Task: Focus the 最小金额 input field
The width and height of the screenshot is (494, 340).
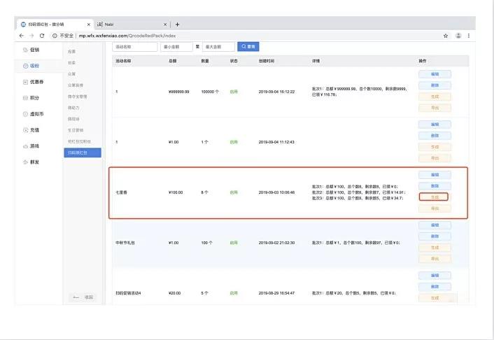Action: click(x=176, y=47)
